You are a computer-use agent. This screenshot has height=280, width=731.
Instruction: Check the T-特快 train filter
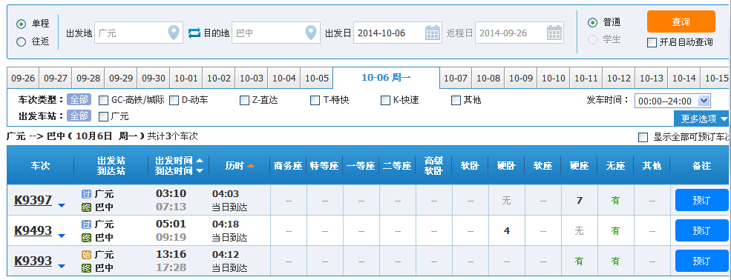pos(315,101)
